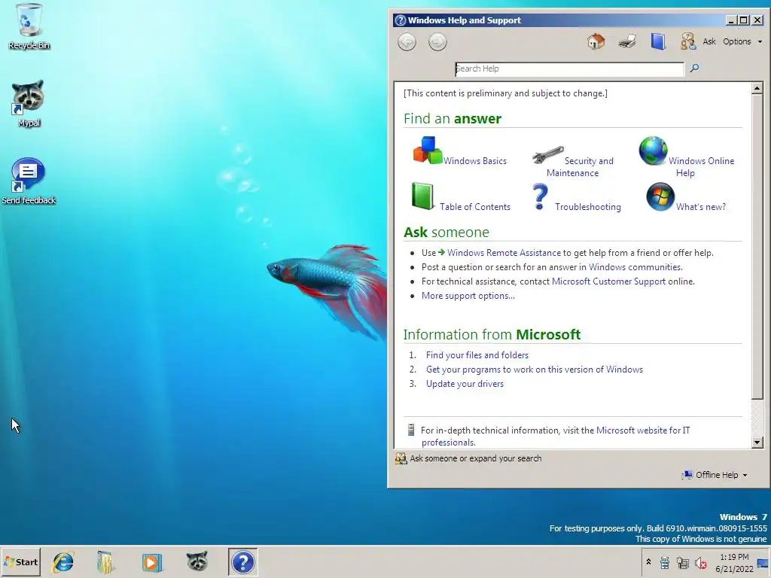Click the scrollbar up arrow in help pane
The height and width of the screenshot is (578, 771).
click(757, 89)
